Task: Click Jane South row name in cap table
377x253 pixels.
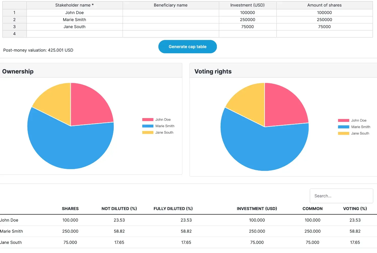Action: 11,243
